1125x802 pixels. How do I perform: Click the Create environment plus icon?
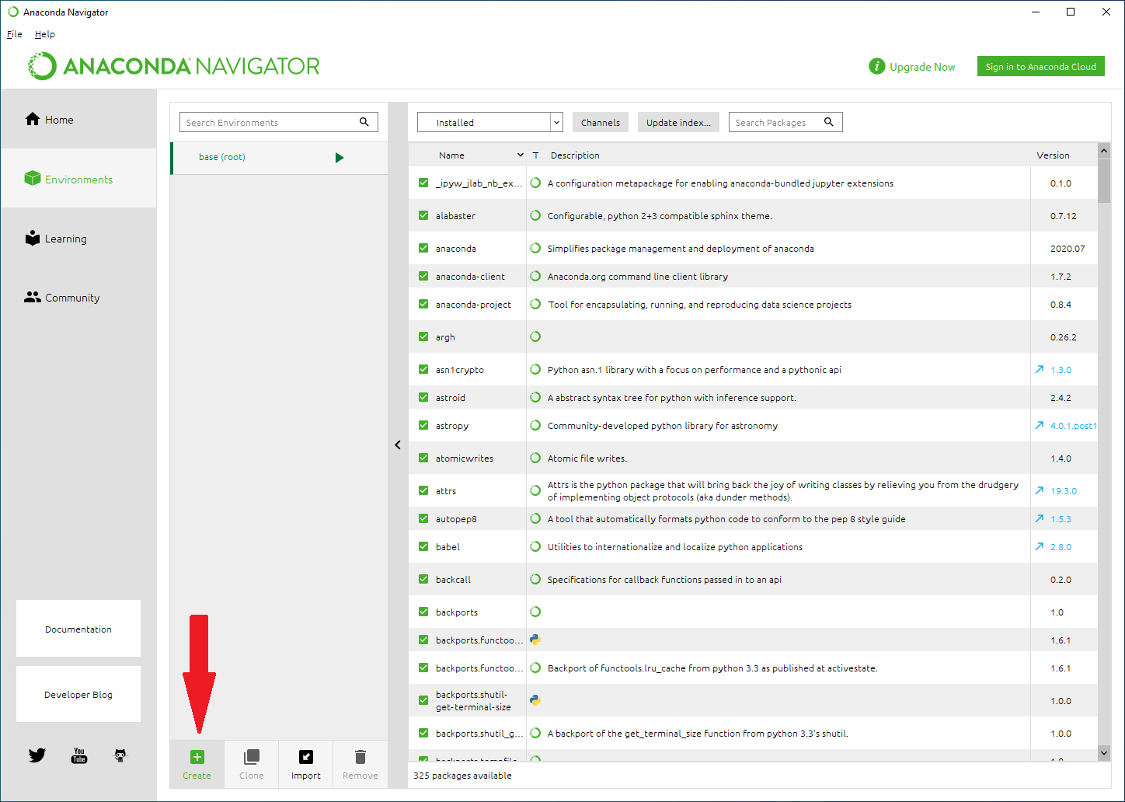point(197,757)
